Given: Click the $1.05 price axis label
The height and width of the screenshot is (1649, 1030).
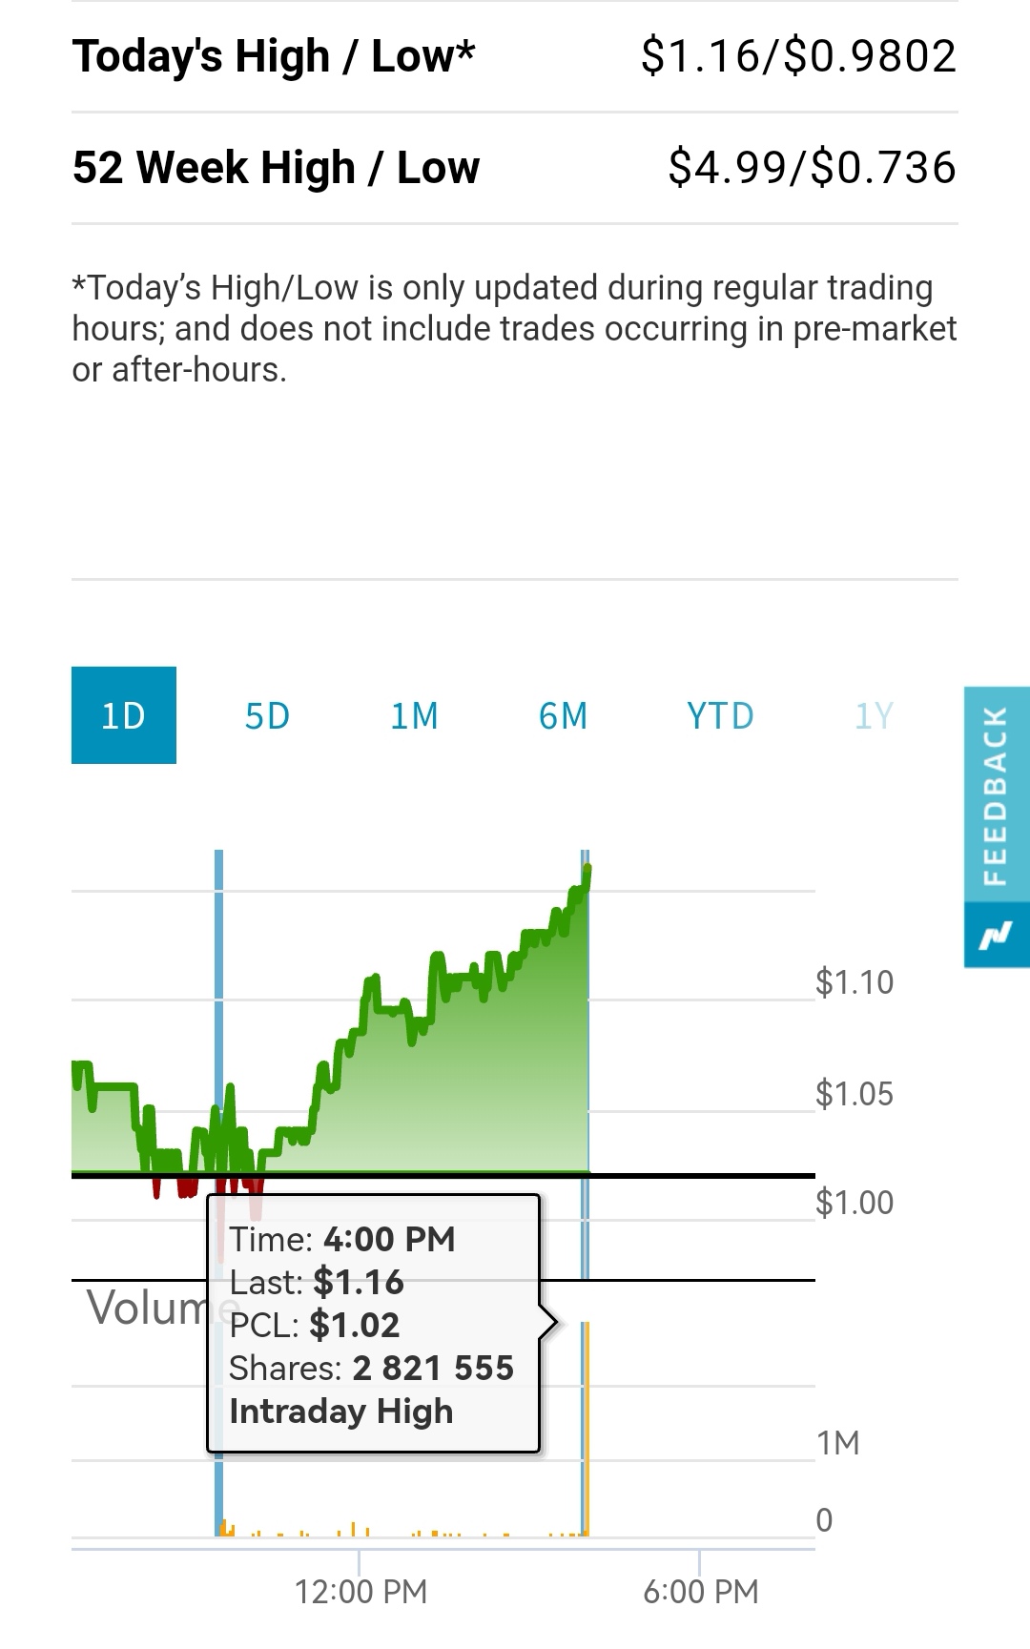Looking at the screenshot, I should point(855,1093).
